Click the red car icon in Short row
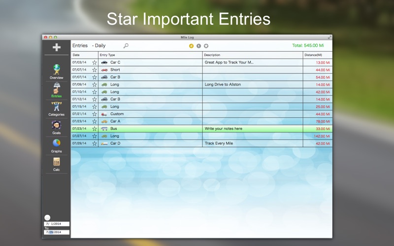 pyautogui.click(x=104, y=70)
